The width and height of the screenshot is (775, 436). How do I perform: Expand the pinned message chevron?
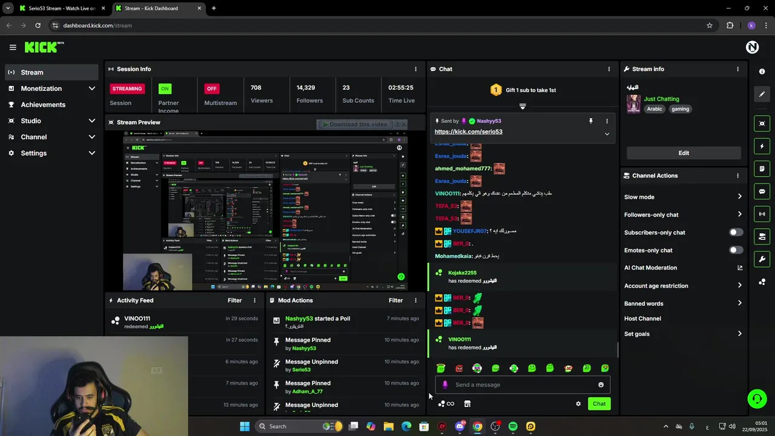point(607,134)
